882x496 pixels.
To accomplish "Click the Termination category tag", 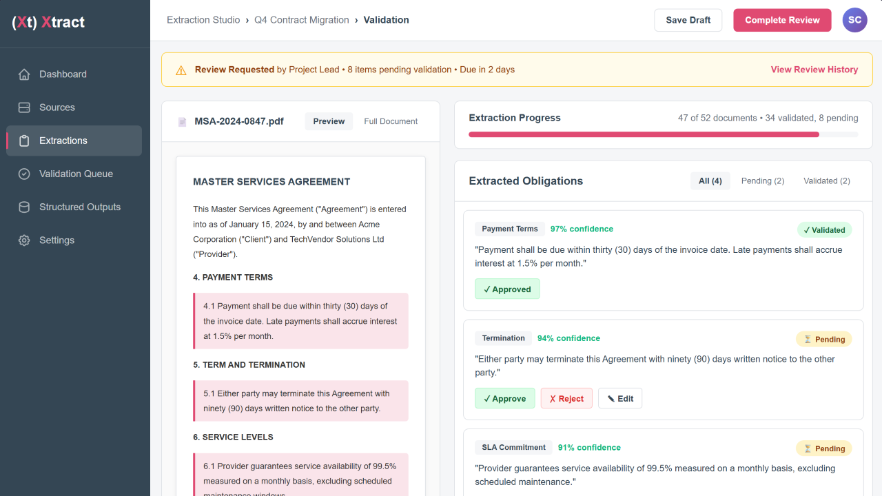I will (x=504, y=338).
